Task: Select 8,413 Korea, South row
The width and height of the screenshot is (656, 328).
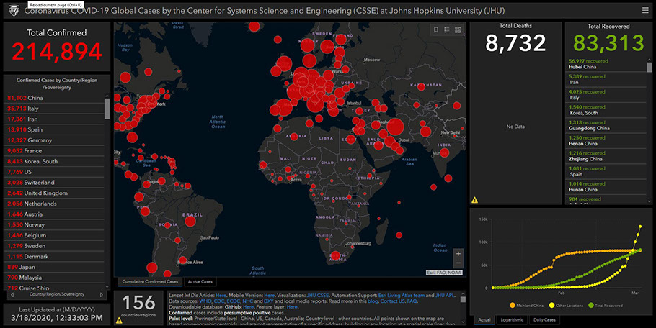Action: pyautogui.click(x=53, y=162)
